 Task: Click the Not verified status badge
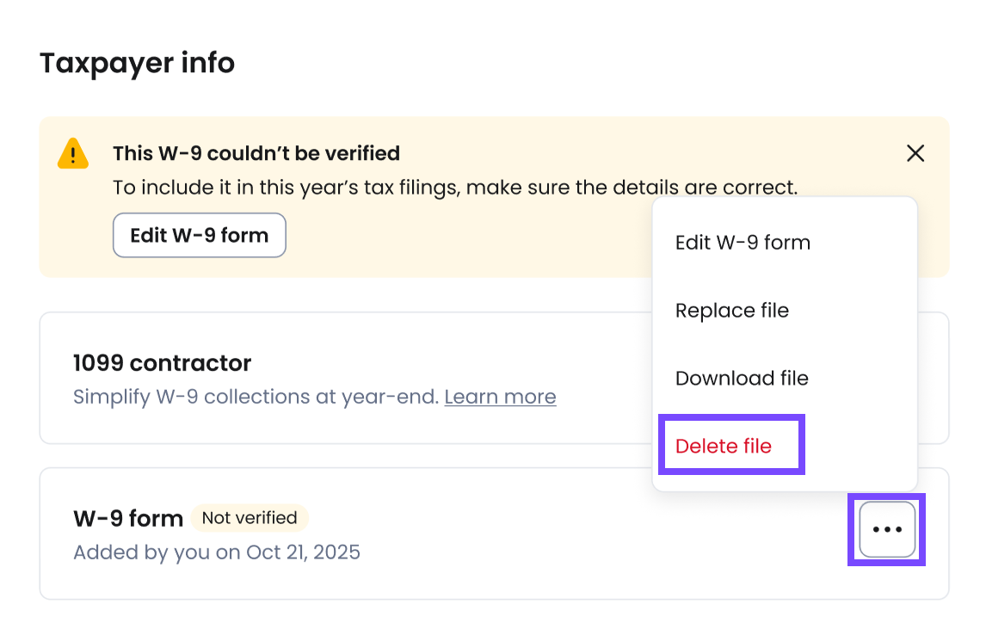tap(250, 518)
